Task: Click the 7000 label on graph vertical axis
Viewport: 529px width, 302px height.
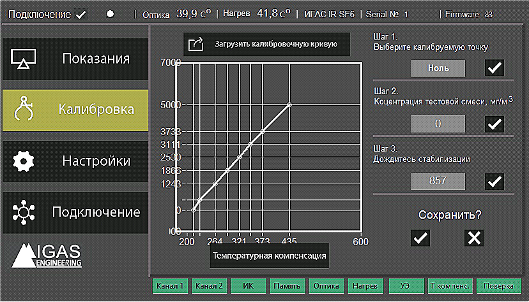Action: pos(171,62)
